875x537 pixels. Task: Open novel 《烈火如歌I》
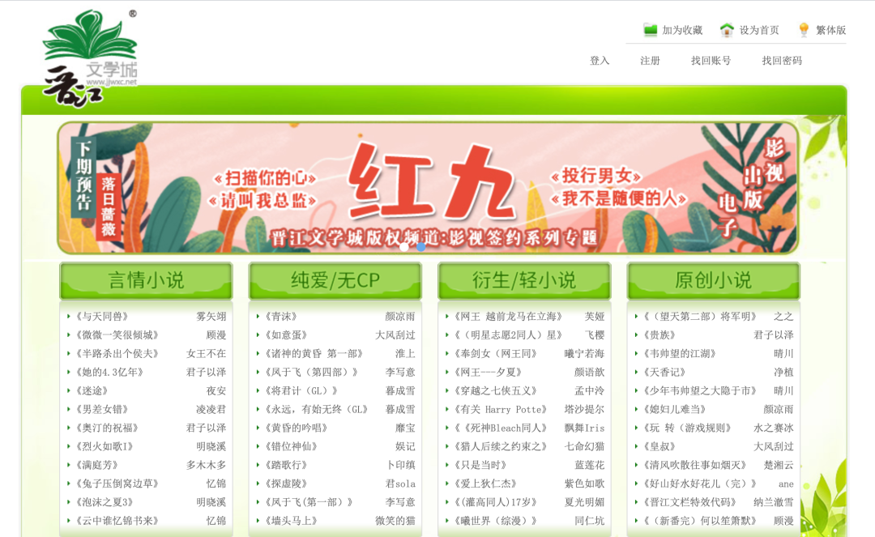[105, 446]
